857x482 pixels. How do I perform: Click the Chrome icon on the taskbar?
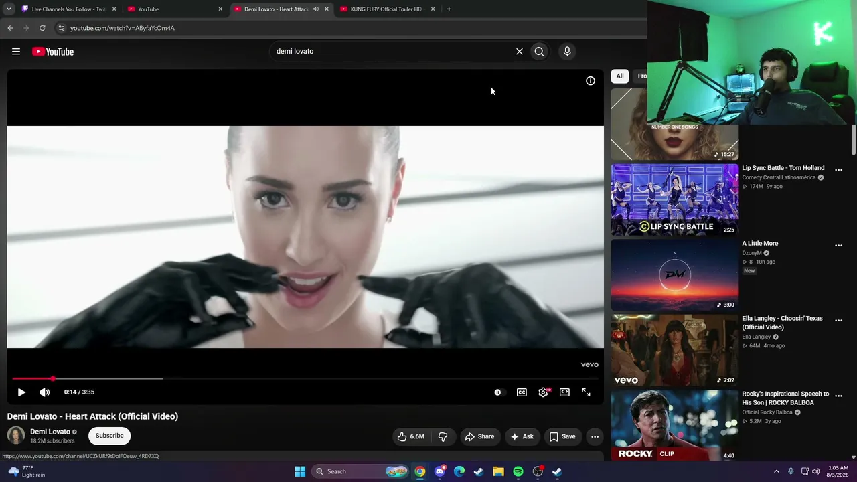click(x=419, y=471)
